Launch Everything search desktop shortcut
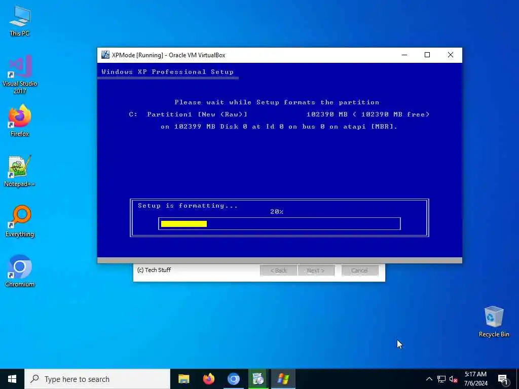 coord(20,221)
